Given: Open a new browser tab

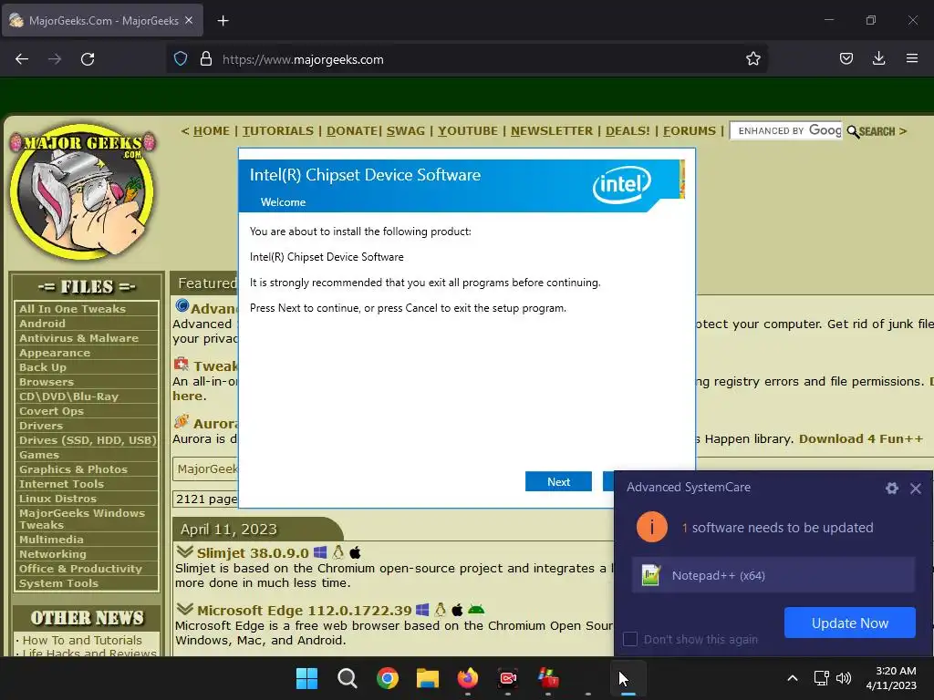Looking at the screenshot, I should click(x=223, y=21).
